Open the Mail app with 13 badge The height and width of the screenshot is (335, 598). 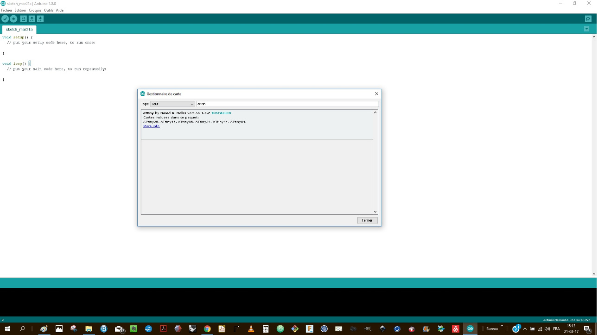[x=119, y=329]
